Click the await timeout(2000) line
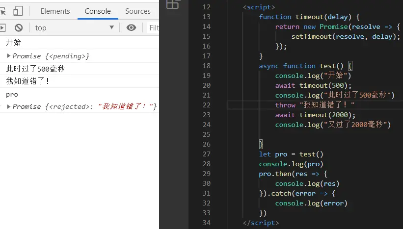Screen dimensions: 403x229 pos(315,115)
